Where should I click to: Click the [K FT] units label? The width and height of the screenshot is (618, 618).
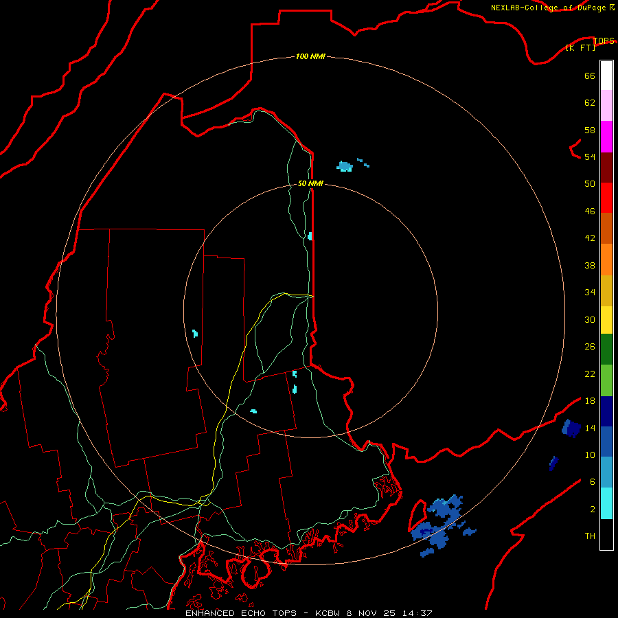(580, 47)
